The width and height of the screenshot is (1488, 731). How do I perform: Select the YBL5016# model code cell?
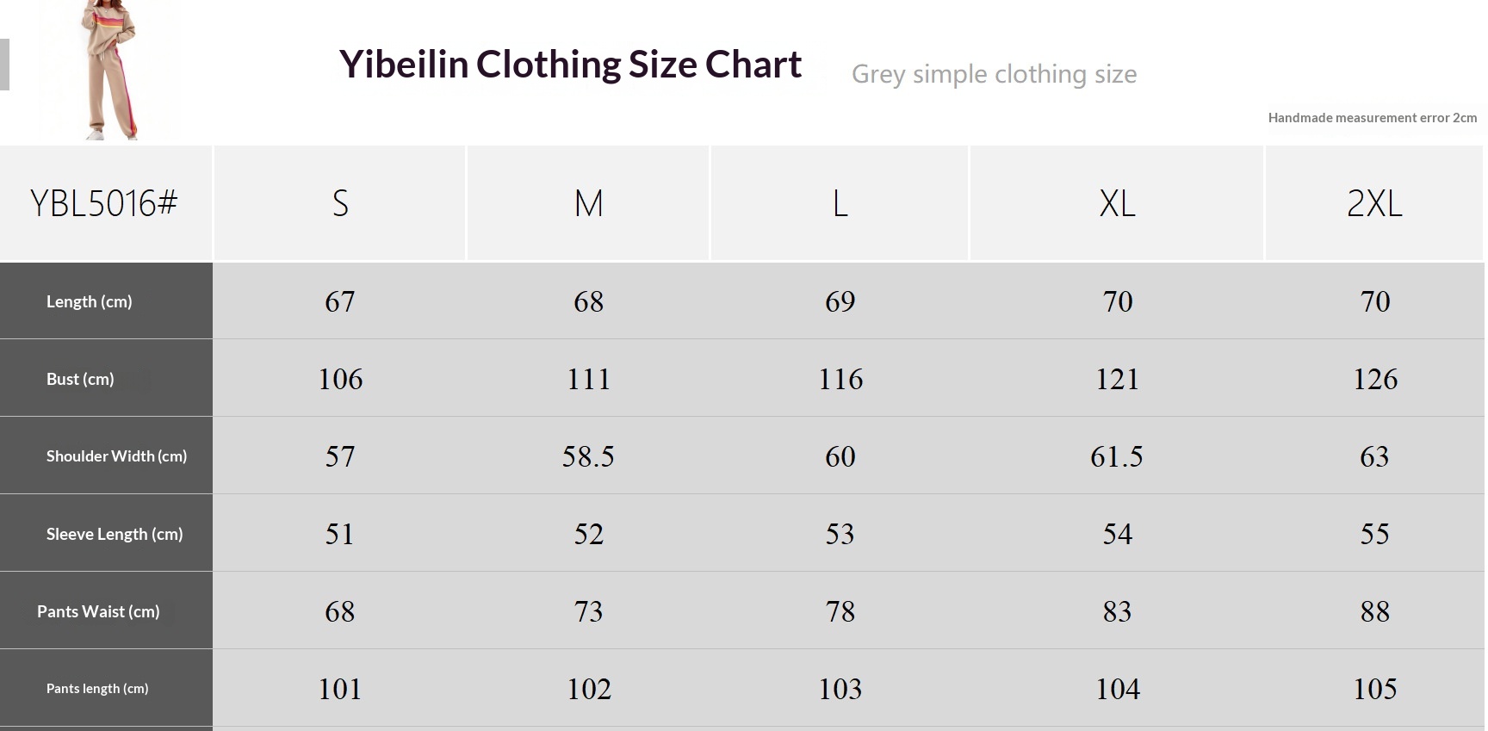105,203
